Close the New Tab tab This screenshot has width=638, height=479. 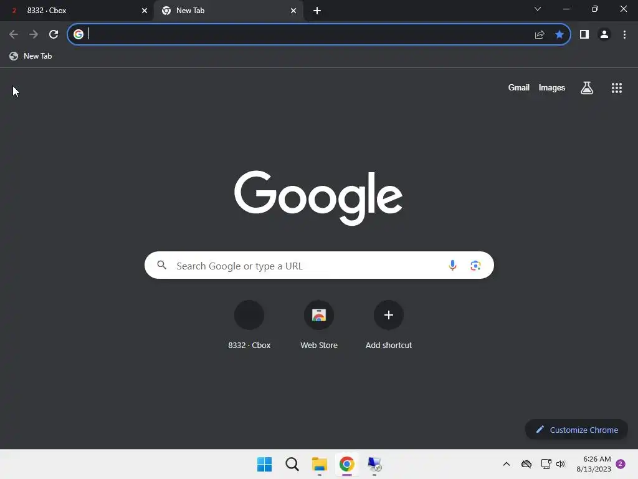(x=293, y=11)
